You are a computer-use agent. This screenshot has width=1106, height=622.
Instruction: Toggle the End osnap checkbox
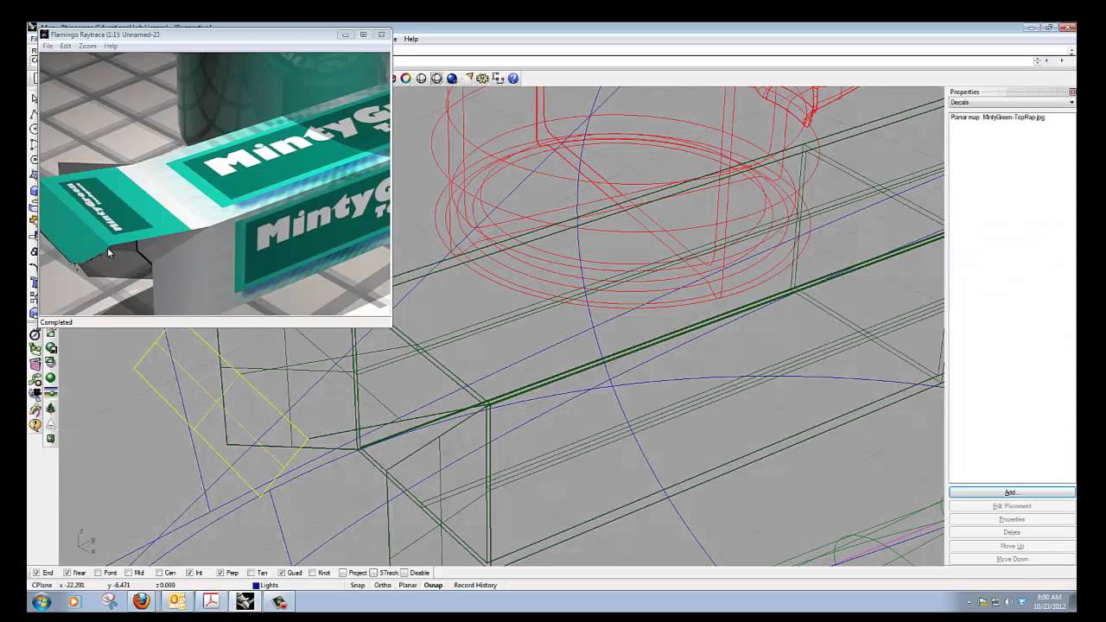click(x=36, y=573)
